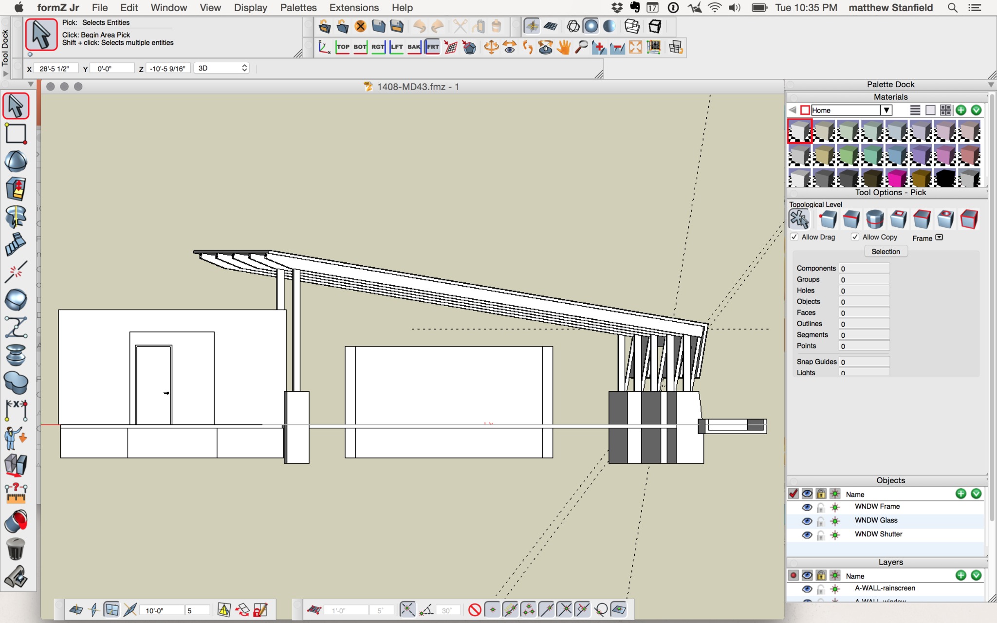Open the Home materials library dropdown
The image size is (997, 623).
coord(886,110)
